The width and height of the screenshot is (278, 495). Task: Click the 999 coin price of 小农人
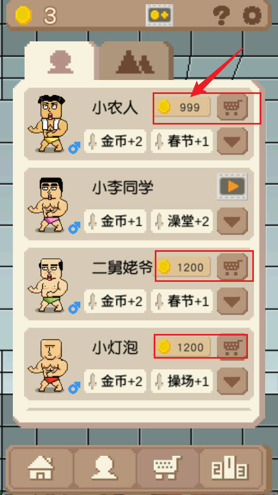pos(182,107)
